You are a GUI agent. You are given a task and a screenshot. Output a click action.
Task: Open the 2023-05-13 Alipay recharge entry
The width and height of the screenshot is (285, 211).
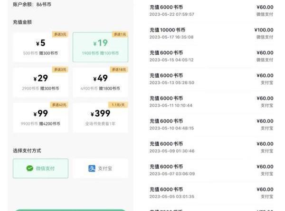pyautogui.click(x=211, y=79)
